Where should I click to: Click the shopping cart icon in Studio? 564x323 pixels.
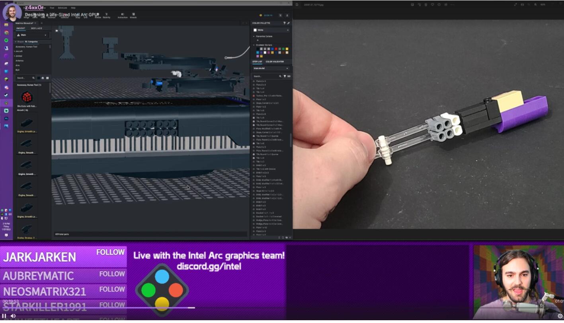(x=281, y=15)
